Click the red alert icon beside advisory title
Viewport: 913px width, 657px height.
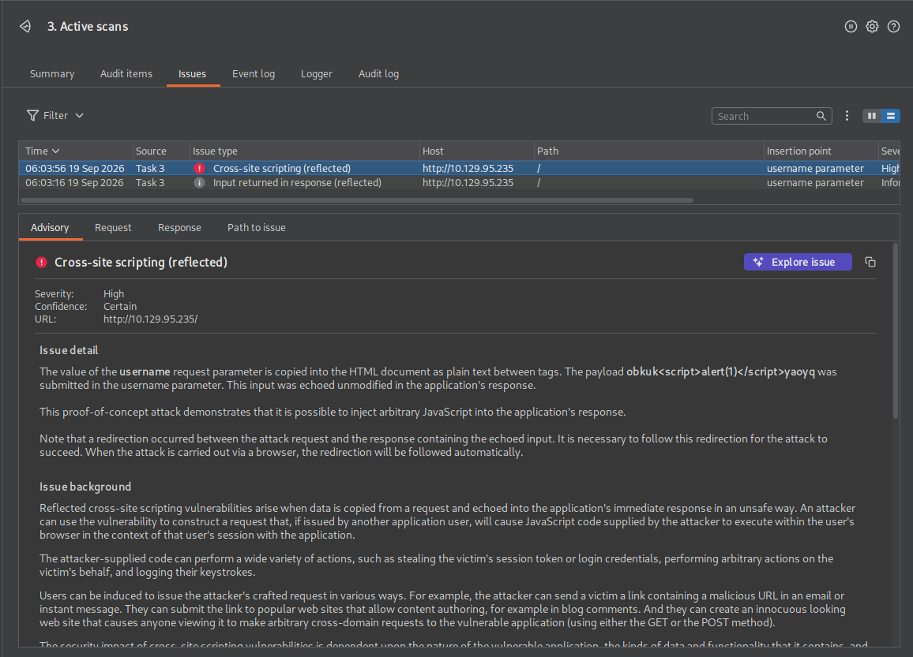(41, 262)
